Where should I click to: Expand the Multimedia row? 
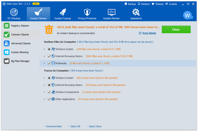click(45, 63)
